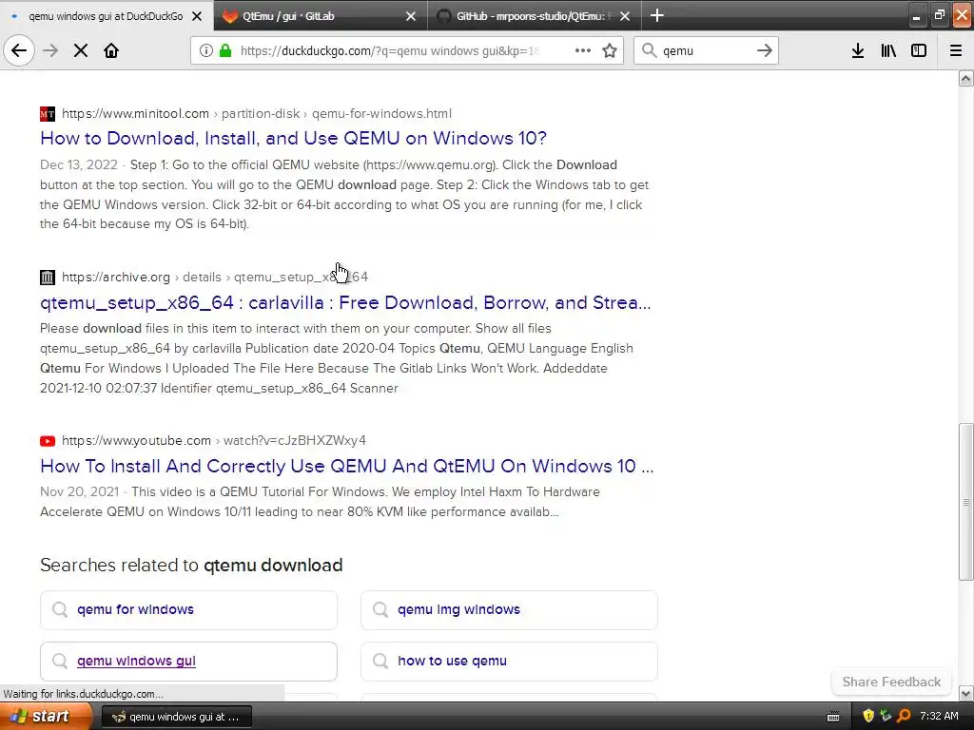
Task: Click the minitool.com URL breadcrumb
Action: [x=257, y=114]
